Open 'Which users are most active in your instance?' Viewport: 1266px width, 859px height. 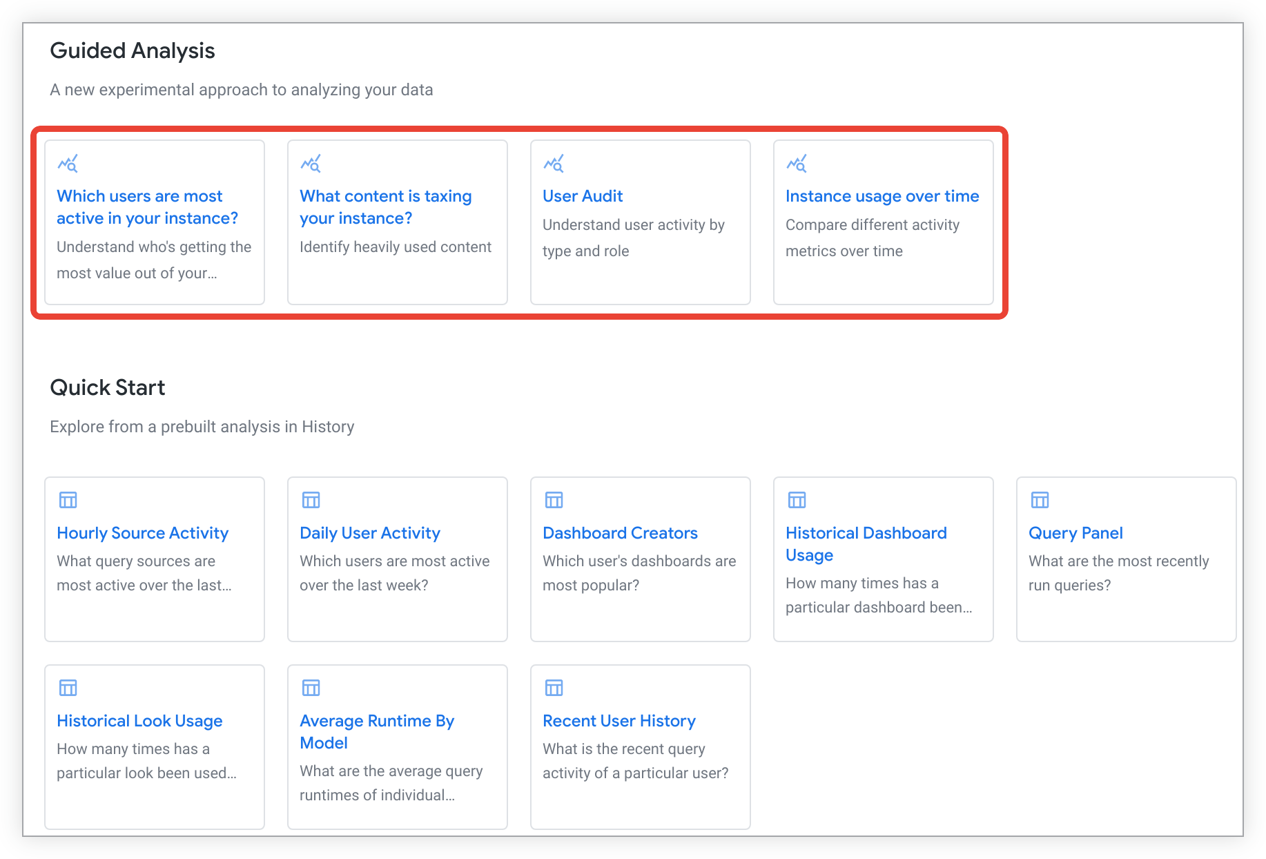pyautogui.click(x=146, y=207)
